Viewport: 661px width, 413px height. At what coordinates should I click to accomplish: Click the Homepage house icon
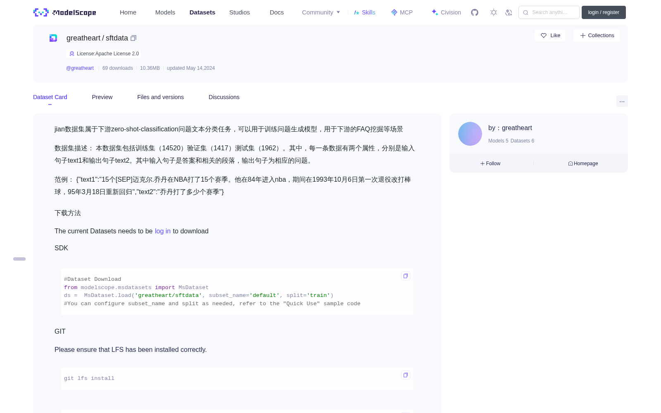pyautogui.click(x=571, y=164)
